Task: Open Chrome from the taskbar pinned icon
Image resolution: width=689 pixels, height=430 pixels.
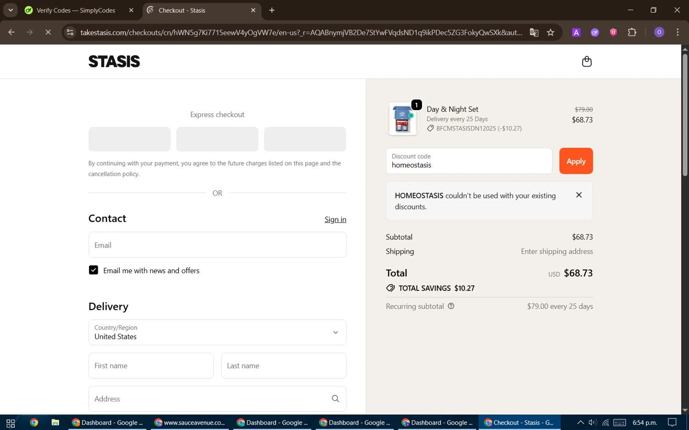Action: click(x=34, y=423)
